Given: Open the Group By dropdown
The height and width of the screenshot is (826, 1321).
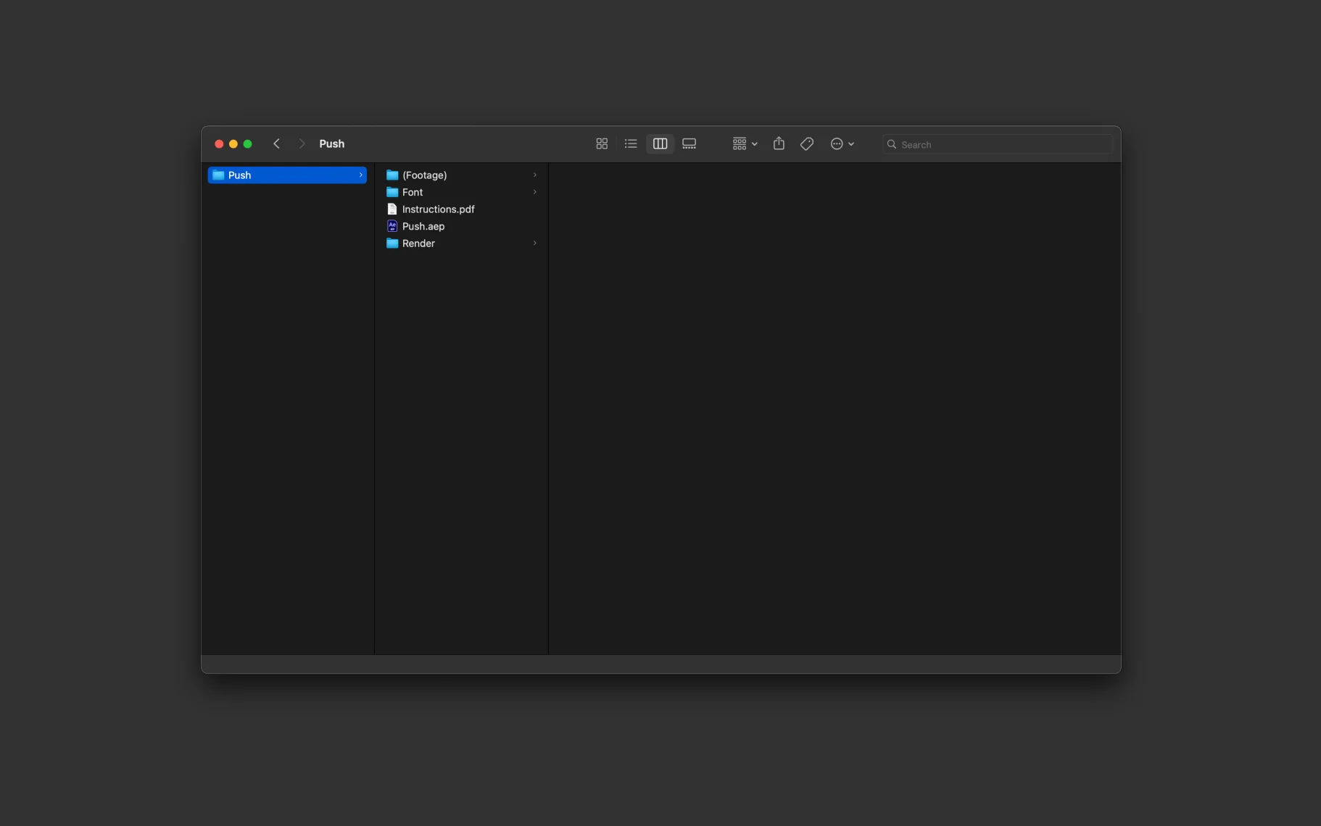Looking at the screenshot, I should coord(745,143).
